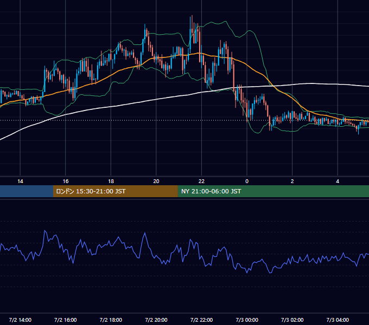Click the 4 hour axis label

[x=338, y=181]
